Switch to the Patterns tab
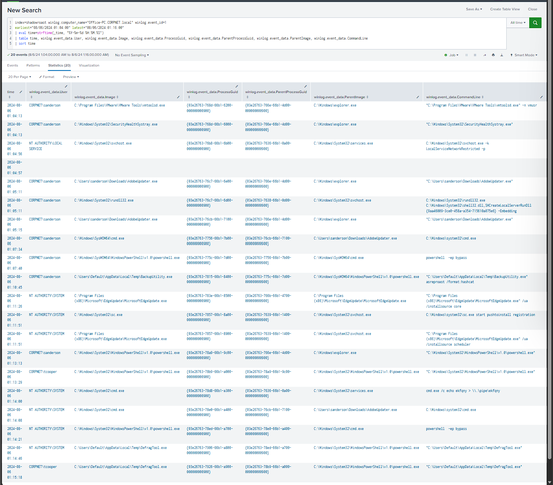This screenshot has height=485, width=553. pos(33,65)
